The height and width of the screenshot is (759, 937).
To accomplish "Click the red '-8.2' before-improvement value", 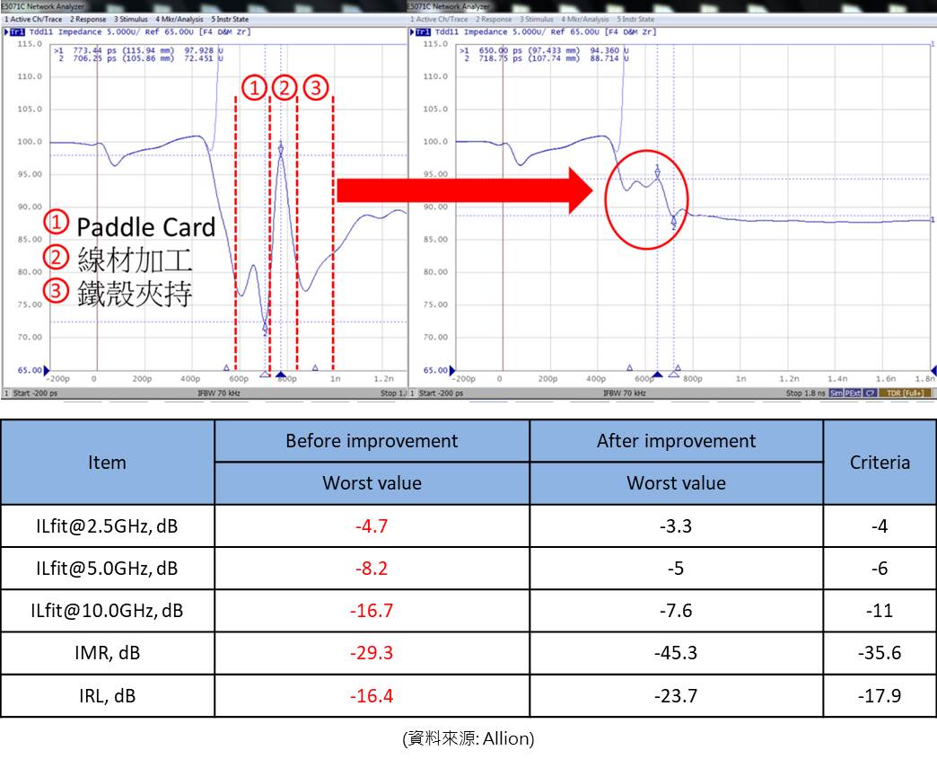I will (372, 569).
